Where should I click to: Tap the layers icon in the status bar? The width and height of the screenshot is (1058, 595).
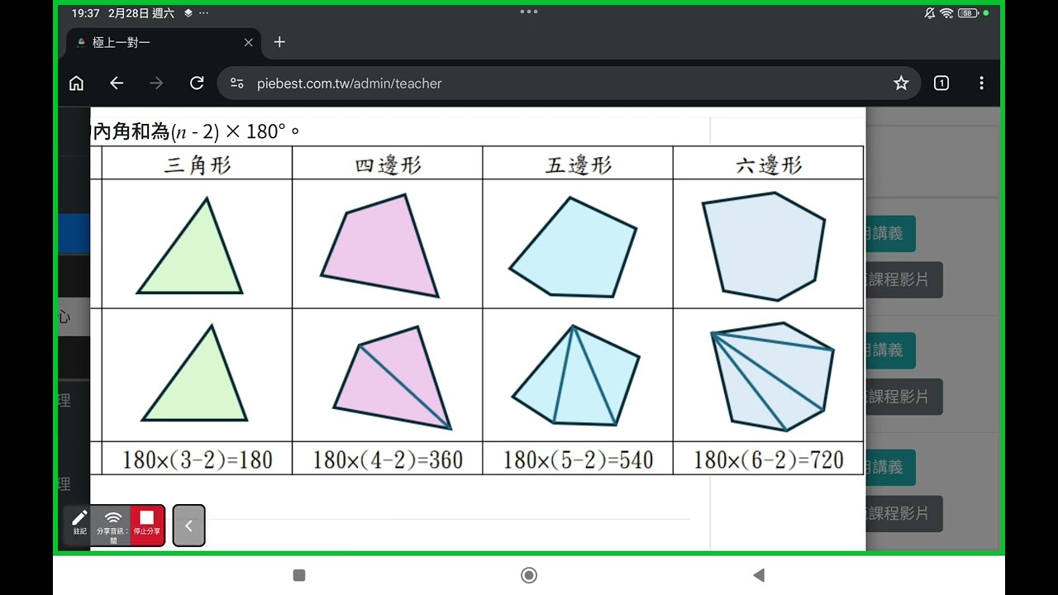pyautogui.click(x=188, y=13)
